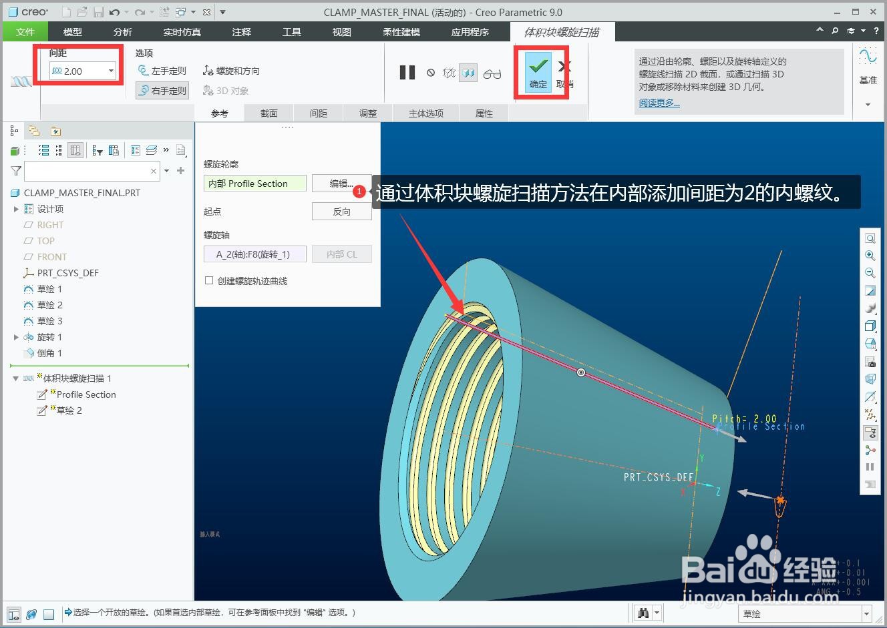
Task: Click the model tree search input field
Action: (92, 172)
